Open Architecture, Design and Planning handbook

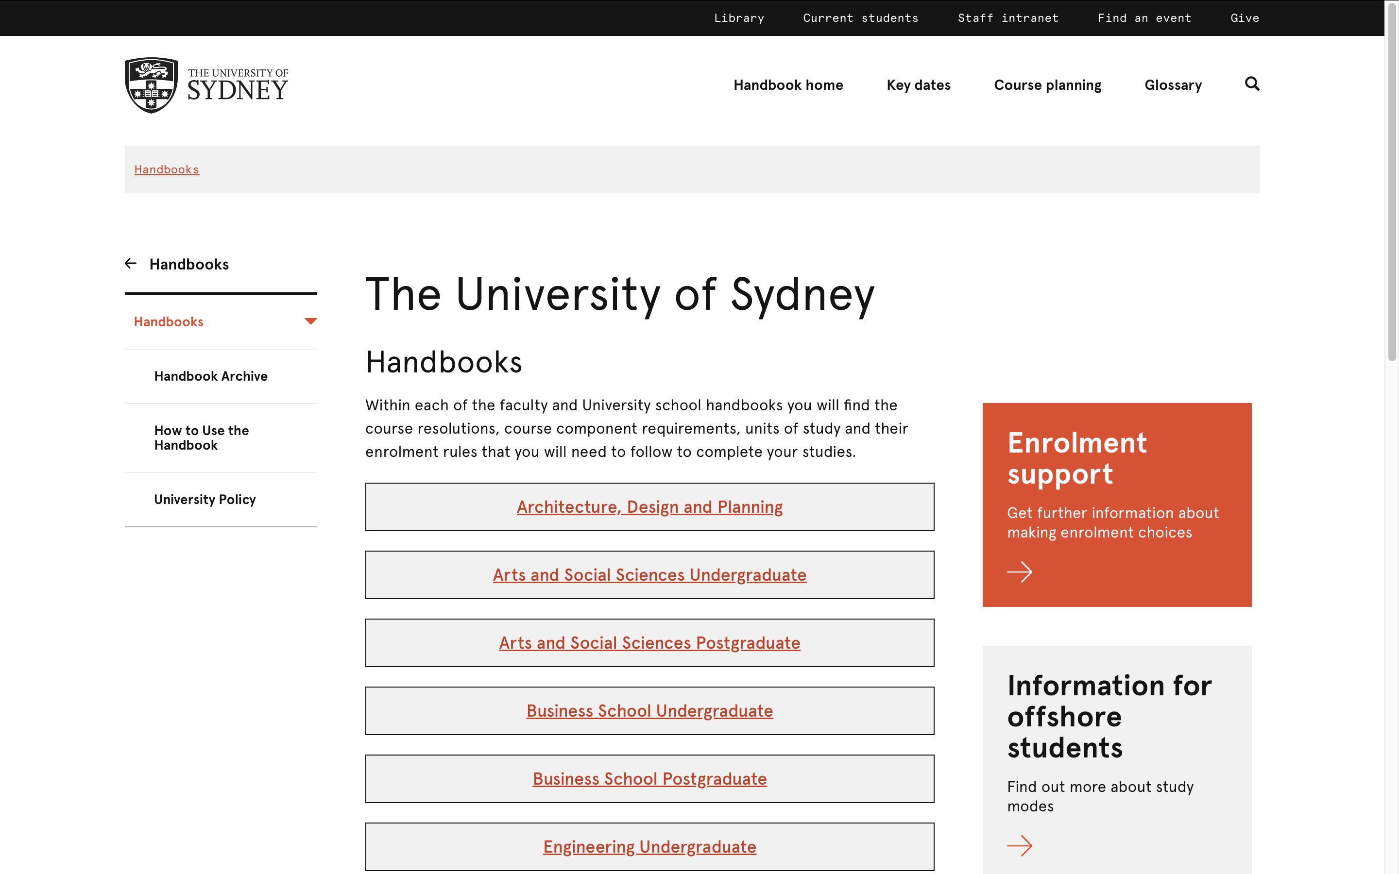[649, 507]
